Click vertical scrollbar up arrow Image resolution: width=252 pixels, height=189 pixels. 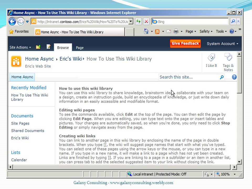point(239,54)
